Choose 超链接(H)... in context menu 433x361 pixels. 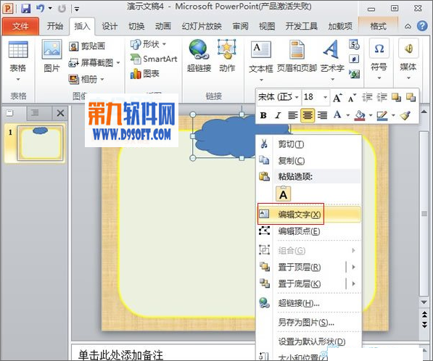click(309, 303)
